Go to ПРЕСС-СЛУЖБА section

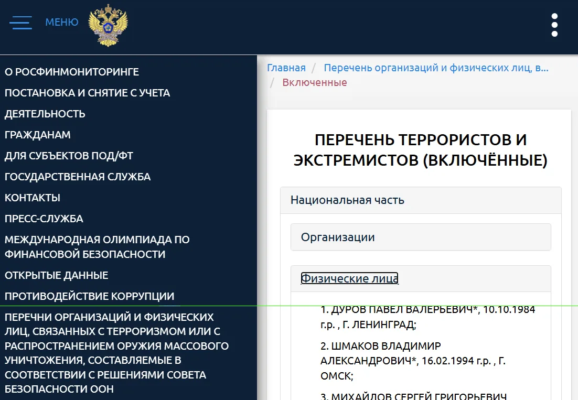44,219
